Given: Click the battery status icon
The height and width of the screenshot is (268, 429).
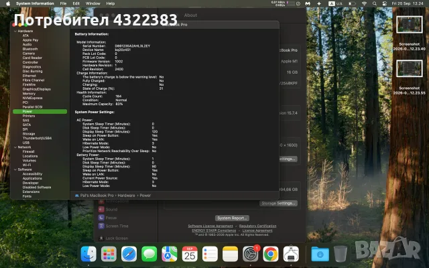Looking at the screenshot, I should pos(352,3).
